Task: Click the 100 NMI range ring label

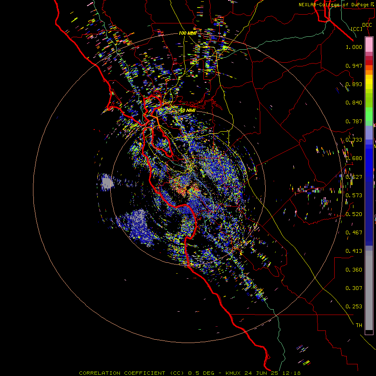Action: (x=188, y=33)
